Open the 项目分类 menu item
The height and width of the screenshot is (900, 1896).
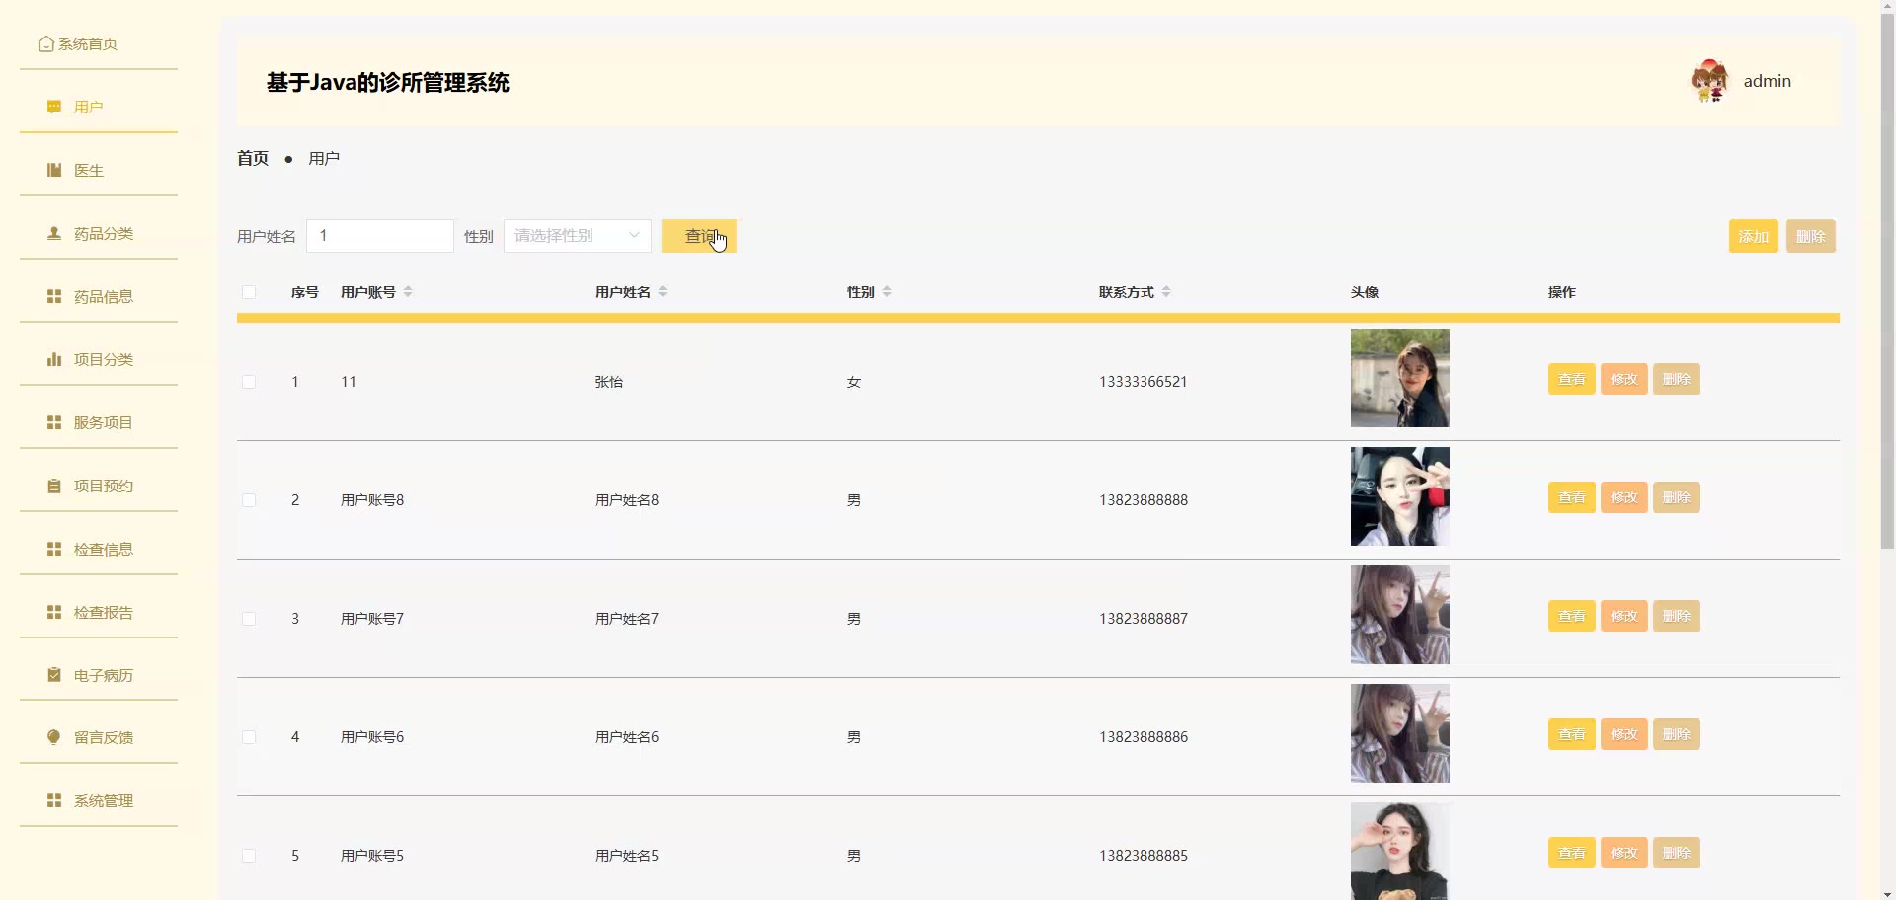tap(99, 359)
